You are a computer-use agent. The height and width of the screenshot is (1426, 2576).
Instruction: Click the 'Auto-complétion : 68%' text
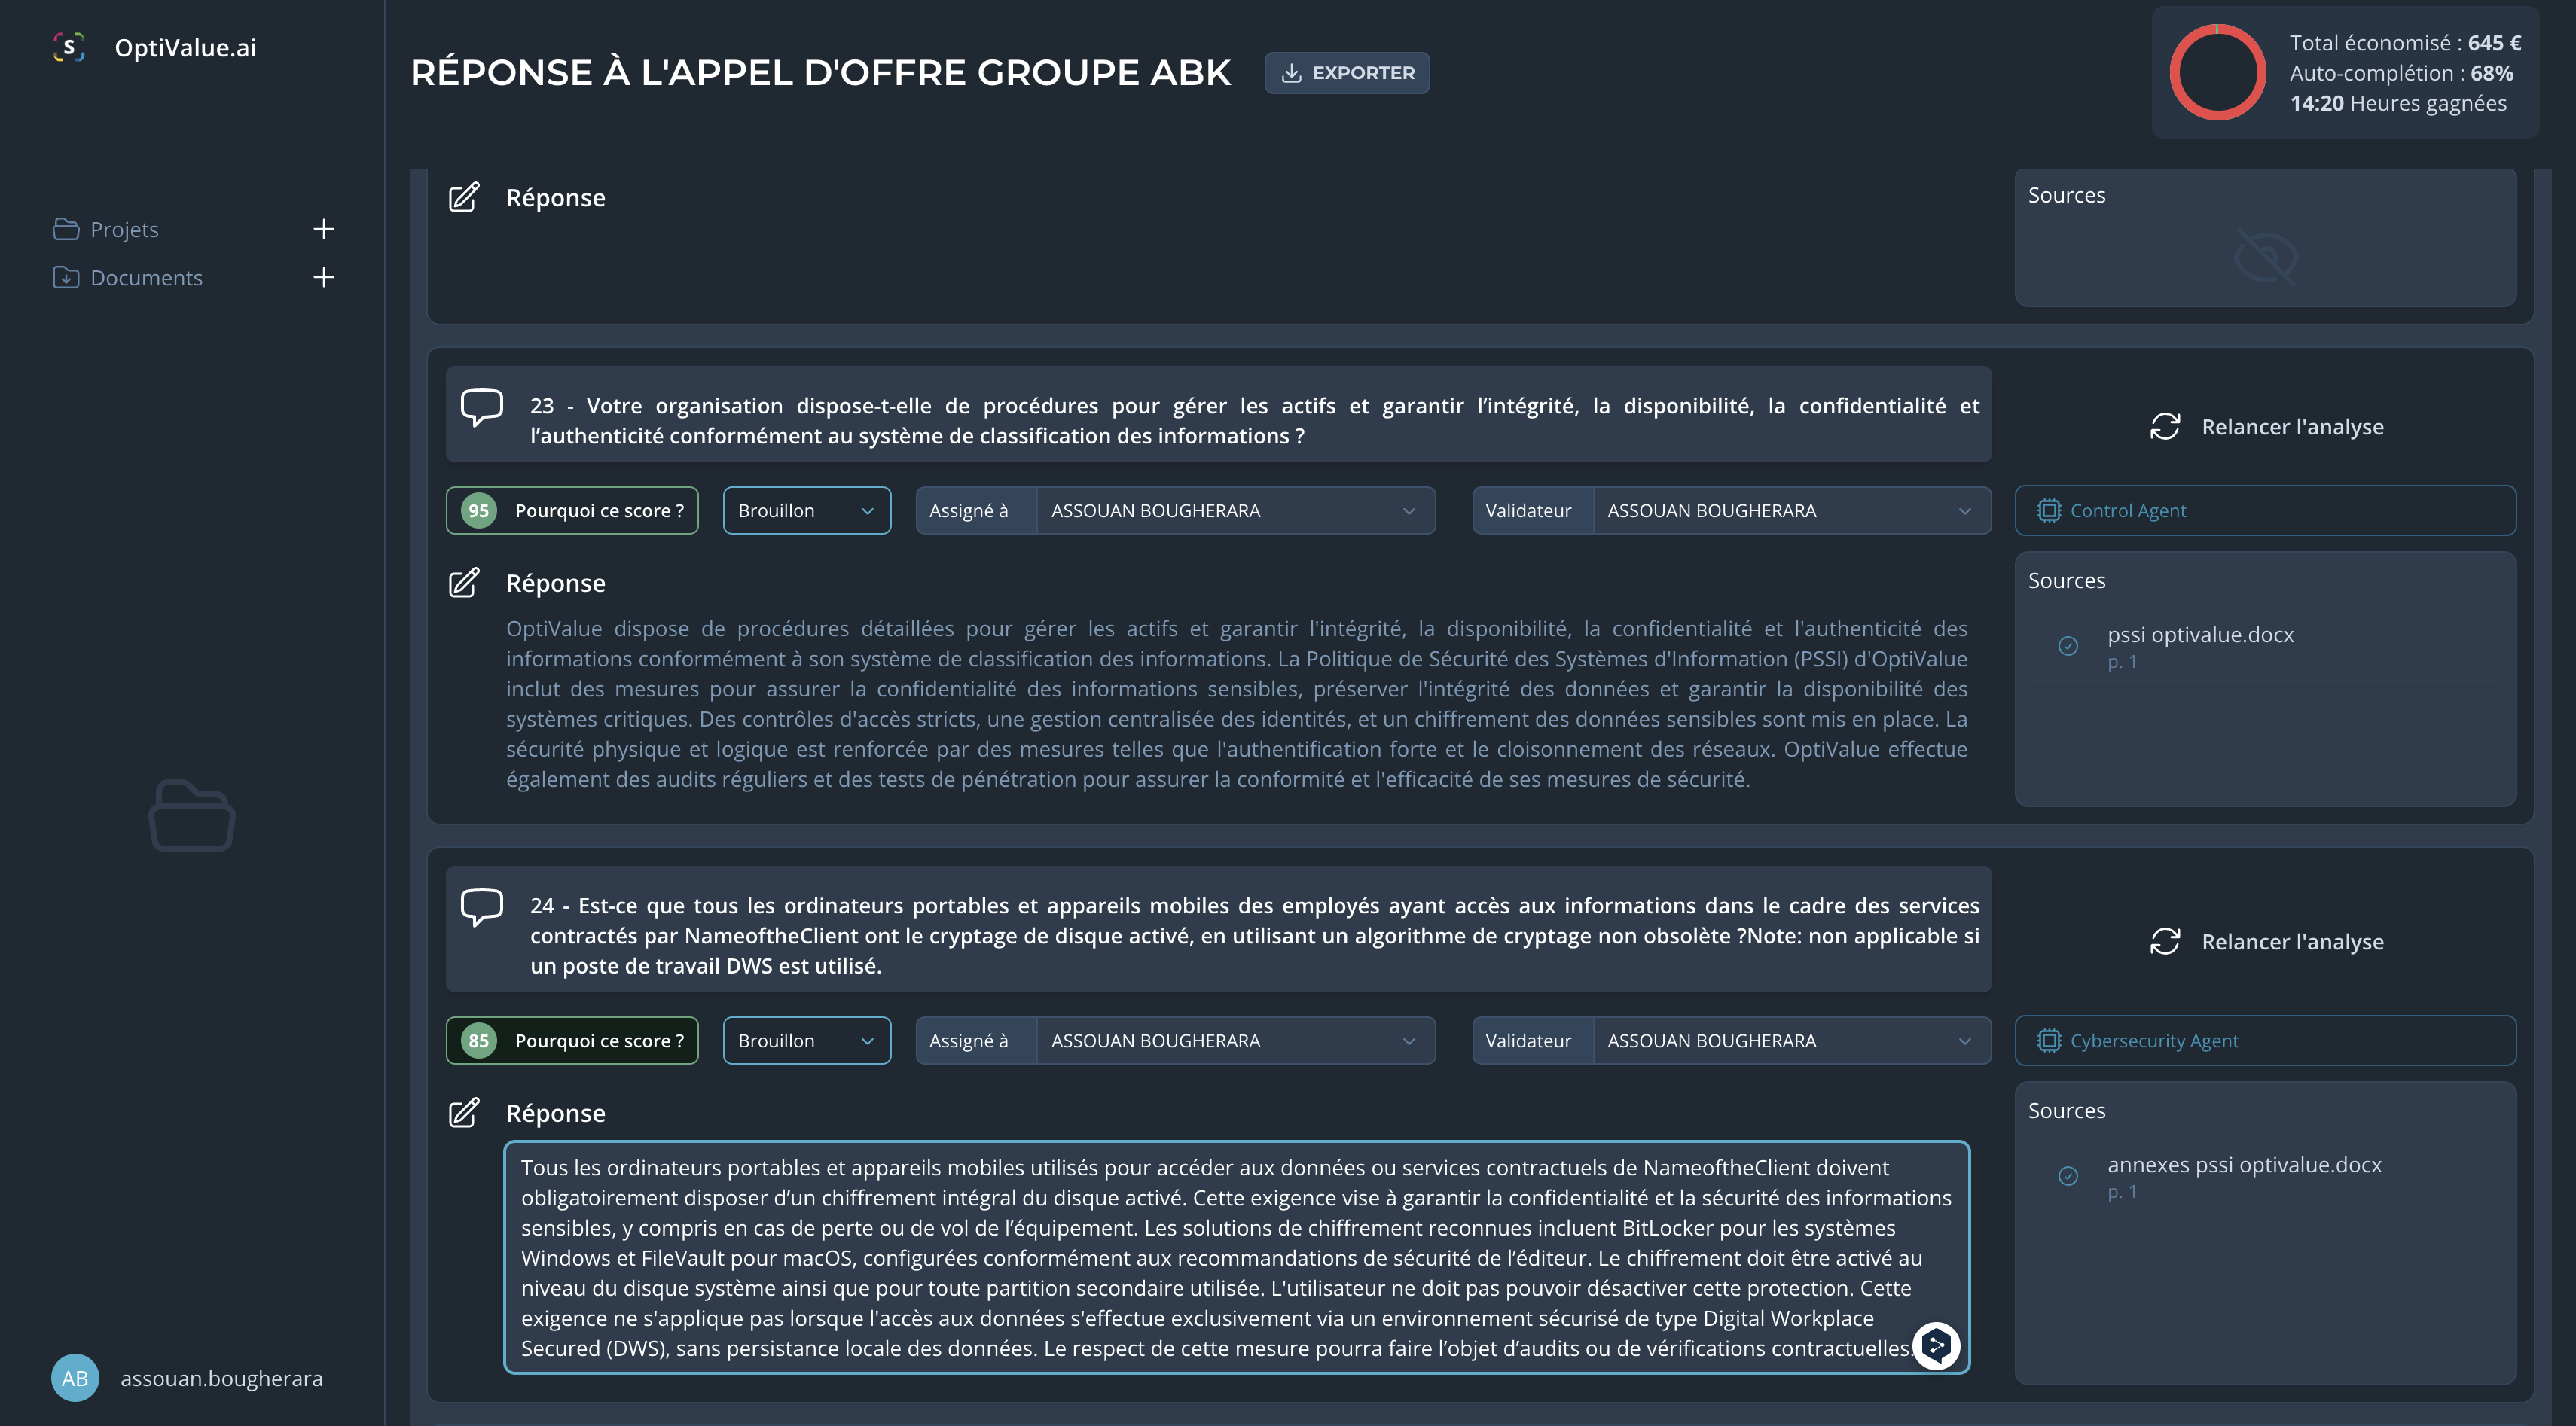click(x=2401, y=73)
